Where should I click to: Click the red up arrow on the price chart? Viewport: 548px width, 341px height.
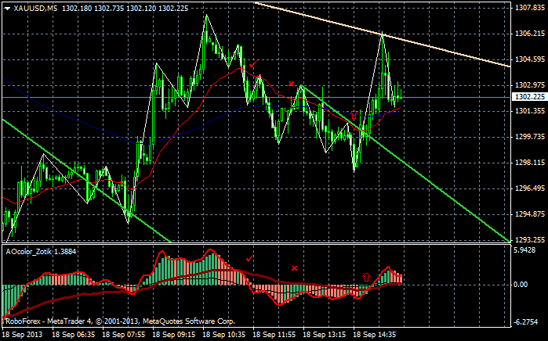[354, 114]
